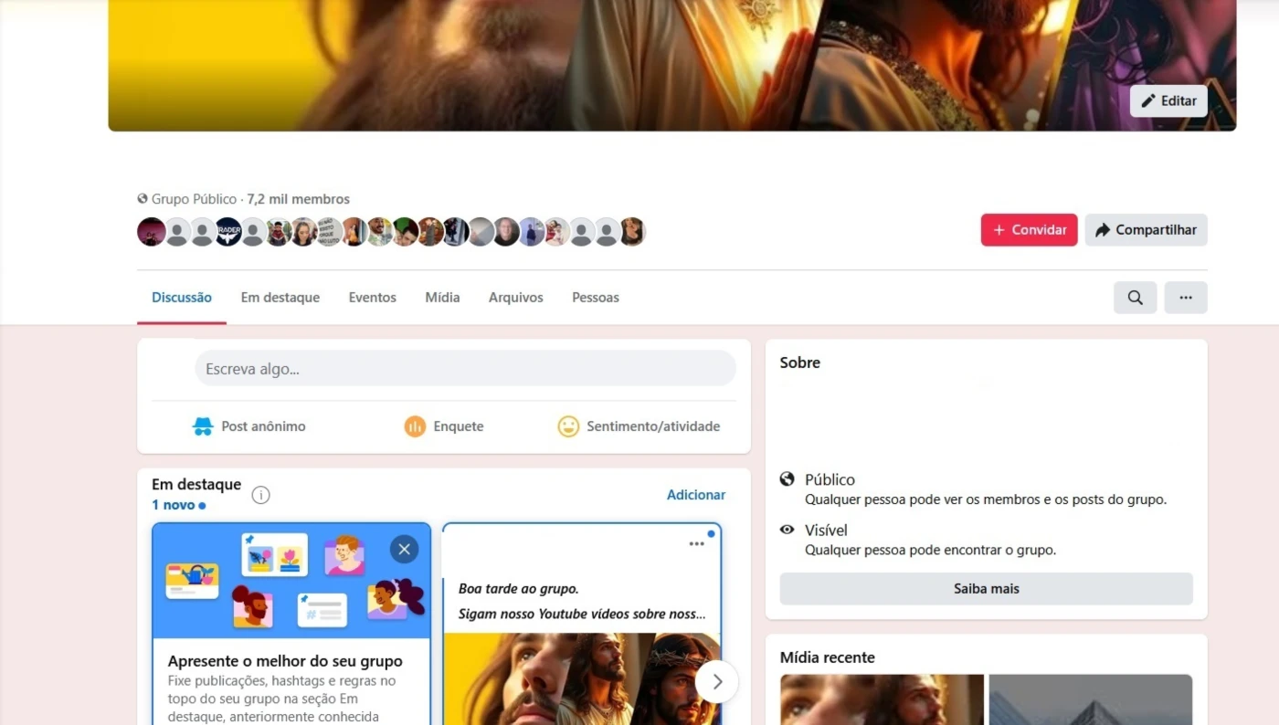
Task: Choose Sentimento/atividade option
Action: 639,426
